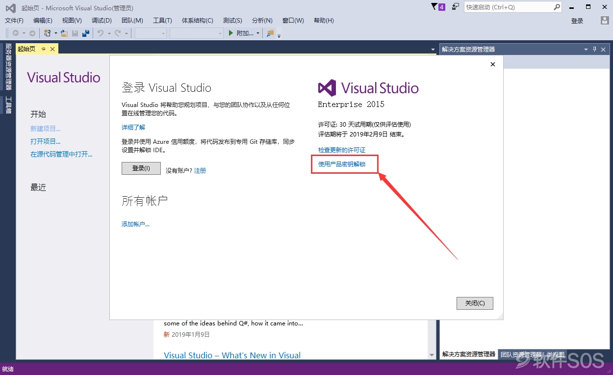Open 解决方案资源管理器 window position dropdown
Screen dimensions: 613x375
pyautogui.click(x=586, y=49)
